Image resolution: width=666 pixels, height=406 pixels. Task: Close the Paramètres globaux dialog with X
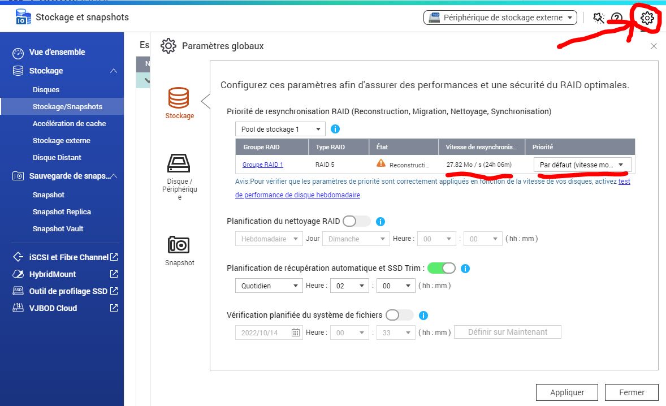tap(654, 46)
